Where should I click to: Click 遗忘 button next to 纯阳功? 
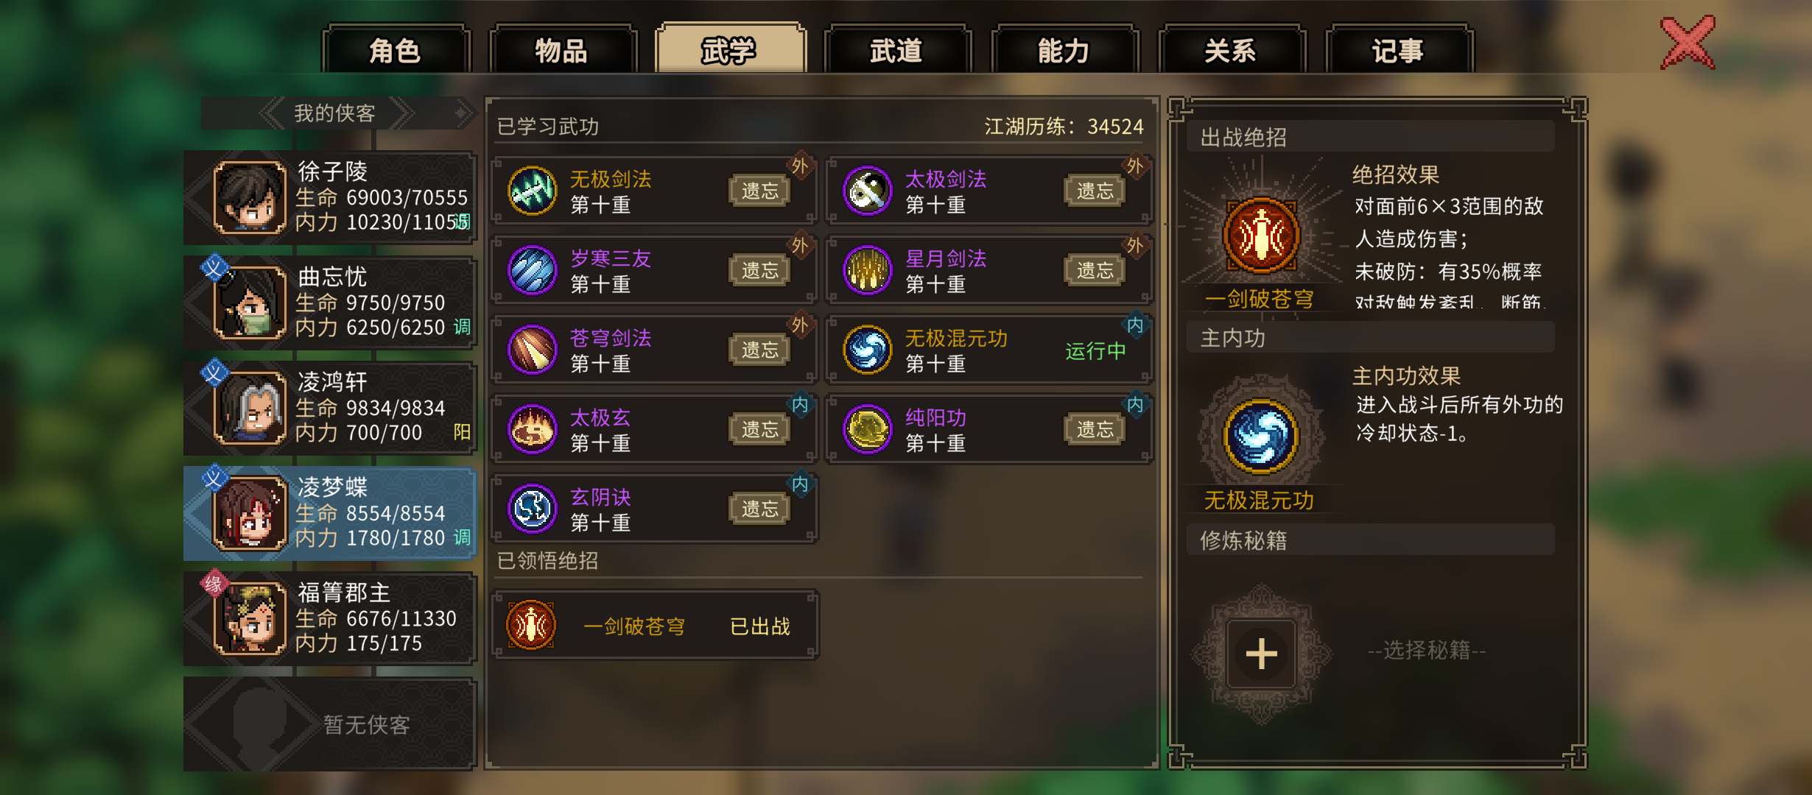1095,430
